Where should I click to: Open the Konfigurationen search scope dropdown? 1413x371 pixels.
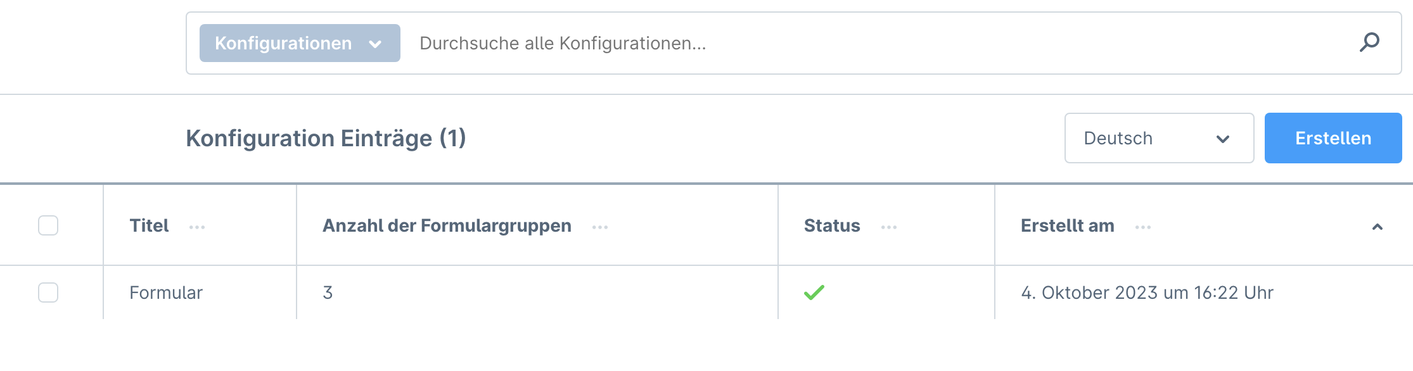299,43
